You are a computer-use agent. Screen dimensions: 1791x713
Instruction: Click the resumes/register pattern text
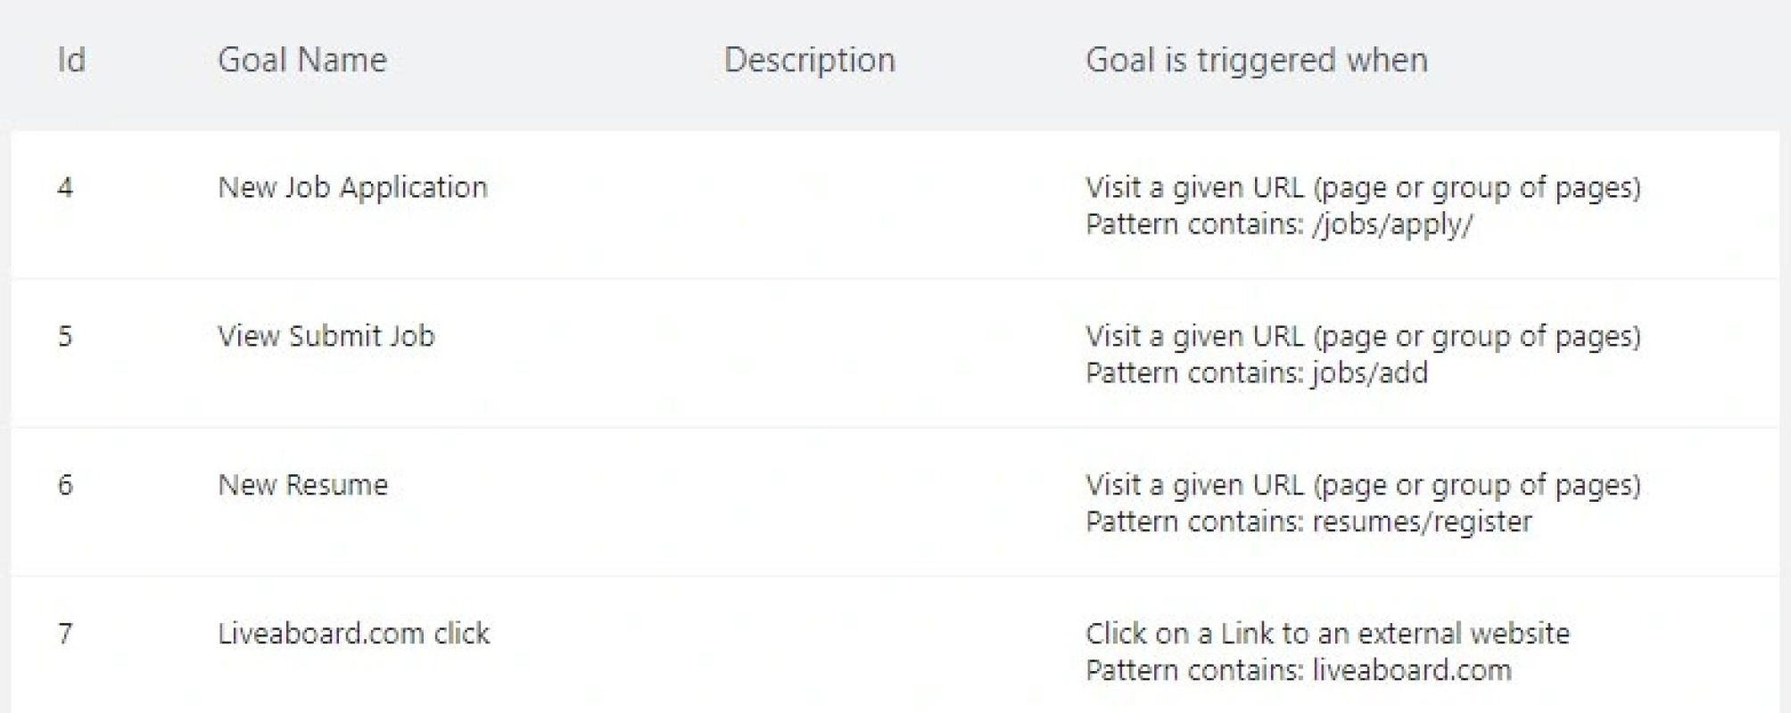[1422, 521]
